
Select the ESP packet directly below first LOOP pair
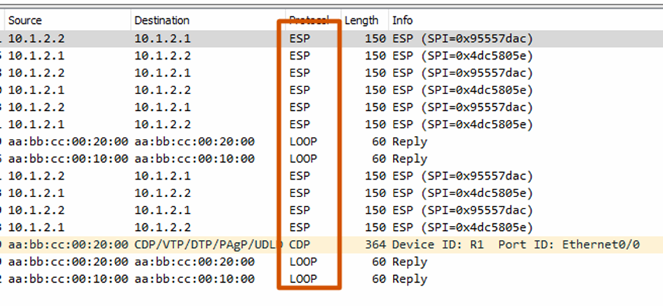click(210, 176)
